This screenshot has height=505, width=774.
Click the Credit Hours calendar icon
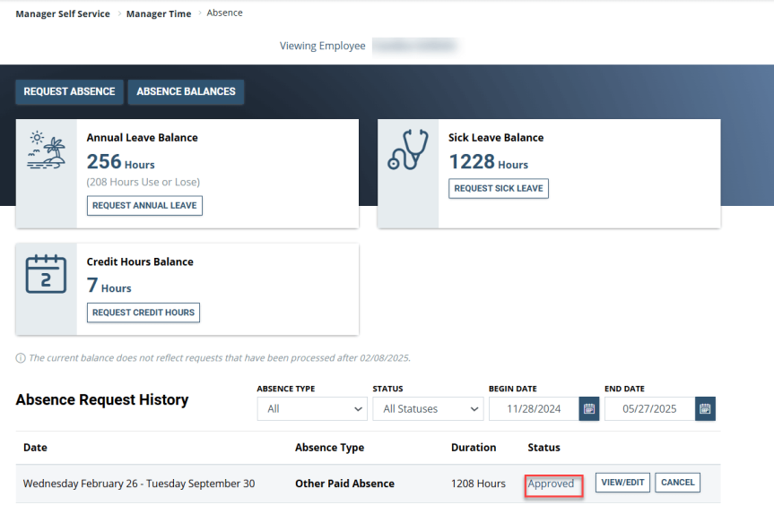tap(46, 274)
